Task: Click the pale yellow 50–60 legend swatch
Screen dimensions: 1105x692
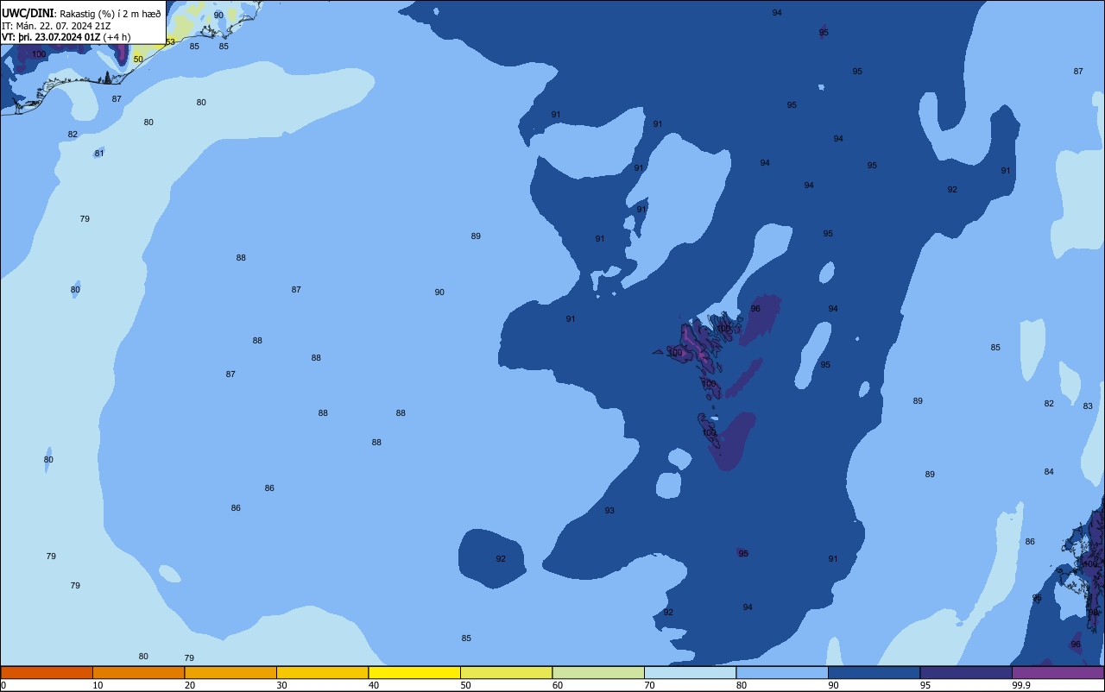Action: coord(506,672)
